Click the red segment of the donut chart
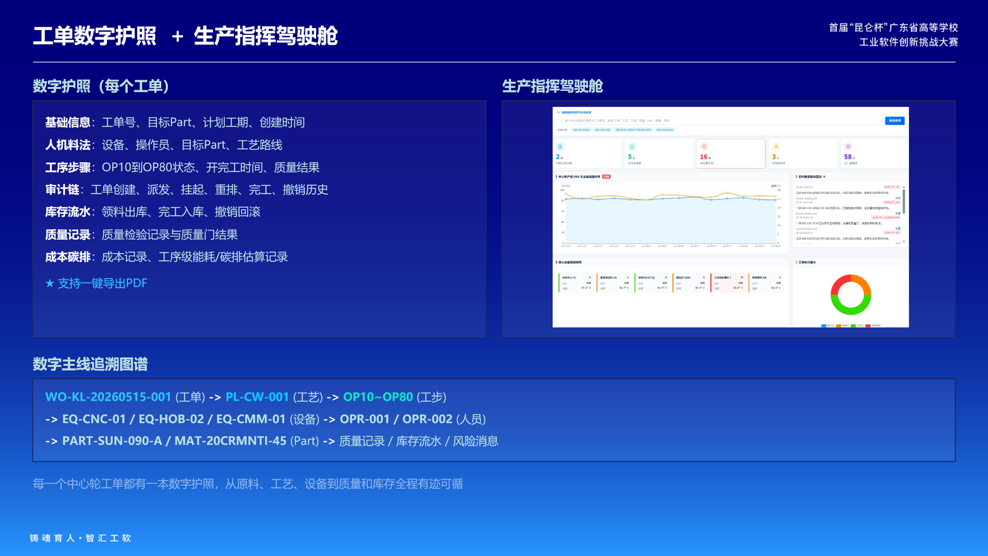Screen dimensions: 988x556 [x=839, y=281]
